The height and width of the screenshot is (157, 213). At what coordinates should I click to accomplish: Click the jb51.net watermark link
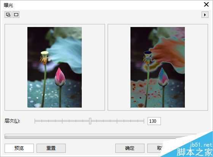(201, 145)
